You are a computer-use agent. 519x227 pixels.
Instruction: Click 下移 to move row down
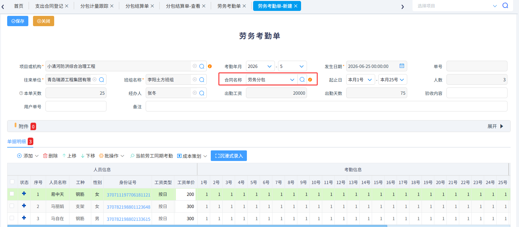click(88, 156)
